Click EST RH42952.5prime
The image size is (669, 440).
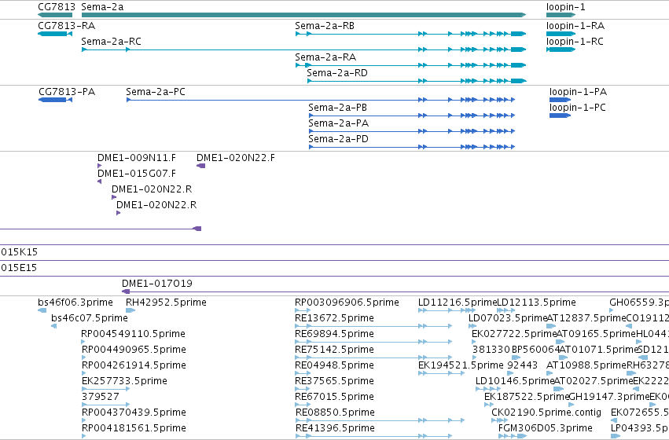coord(166,302)
